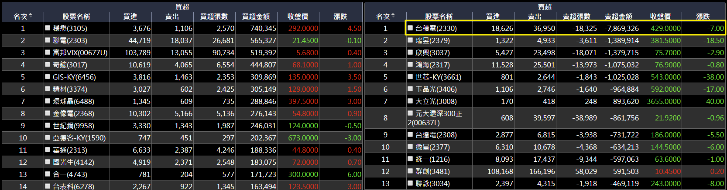The width and height of the screenshot is (727, 190).
Task: Click the 漲跌 header in 買超 table
Action: (x=340, y=17)
